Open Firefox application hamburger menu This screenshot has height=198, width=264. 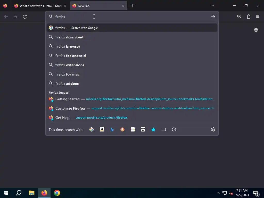[258, 16]
